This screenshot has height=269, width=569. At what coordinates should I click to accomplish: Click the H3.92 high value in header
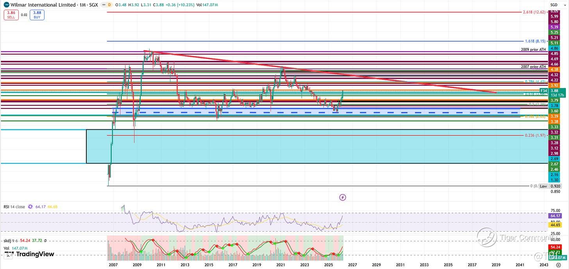(x=134, y=5)
